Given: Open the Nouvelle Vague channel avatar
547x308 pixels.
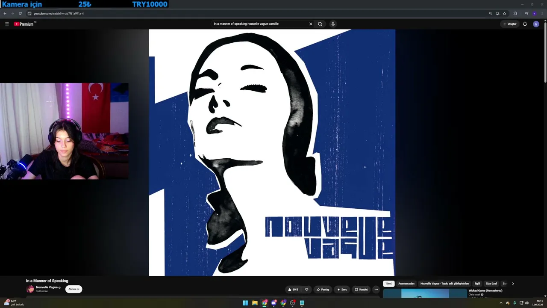Looking at the screenshot, I should pos(30,289).
